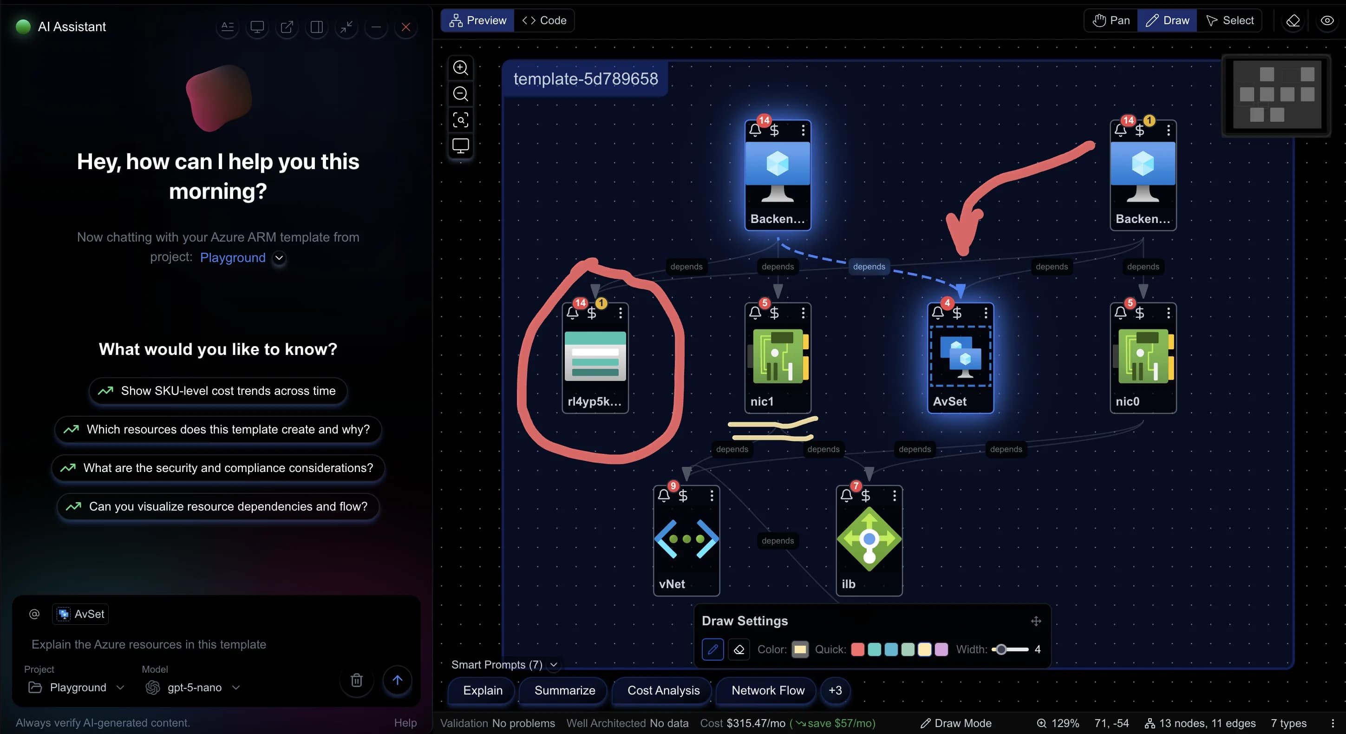Screen dimensions: 1346x734
Task: Show the +3 more prompts
Action: pos(835,690)
